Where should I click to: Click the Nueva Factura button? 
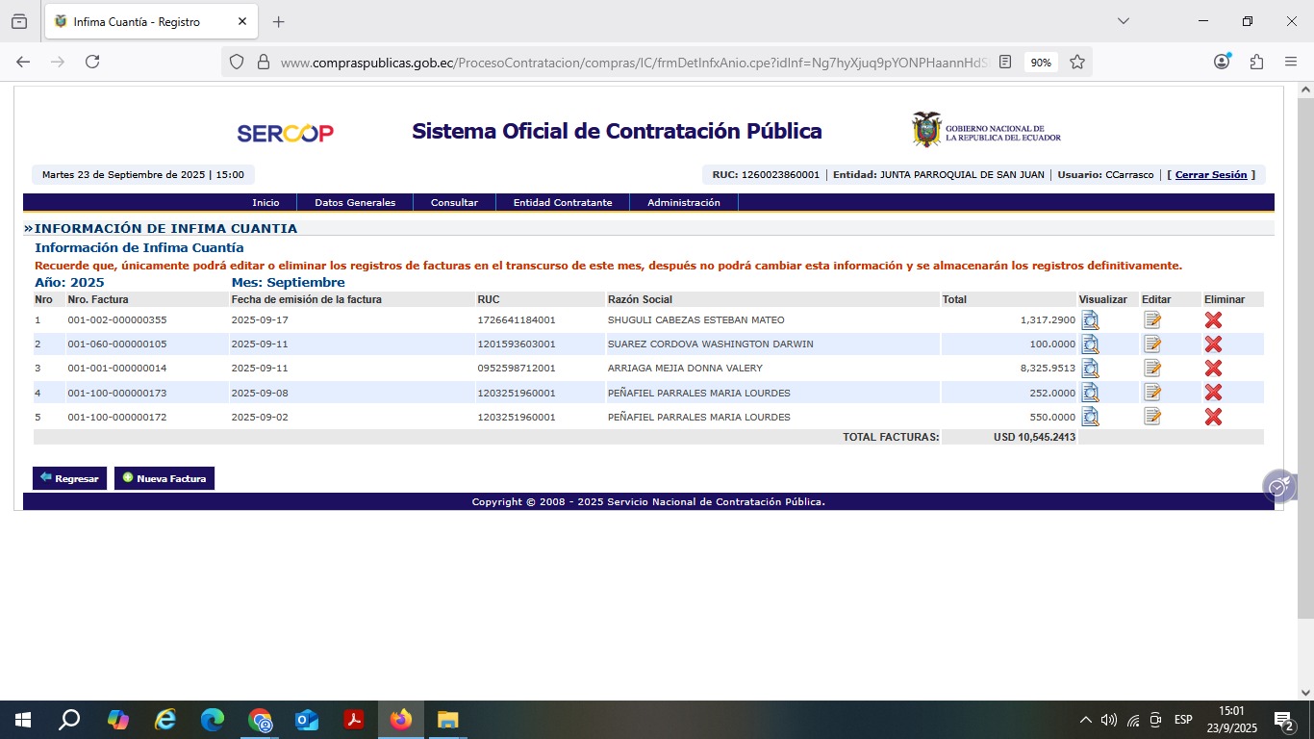164,478
